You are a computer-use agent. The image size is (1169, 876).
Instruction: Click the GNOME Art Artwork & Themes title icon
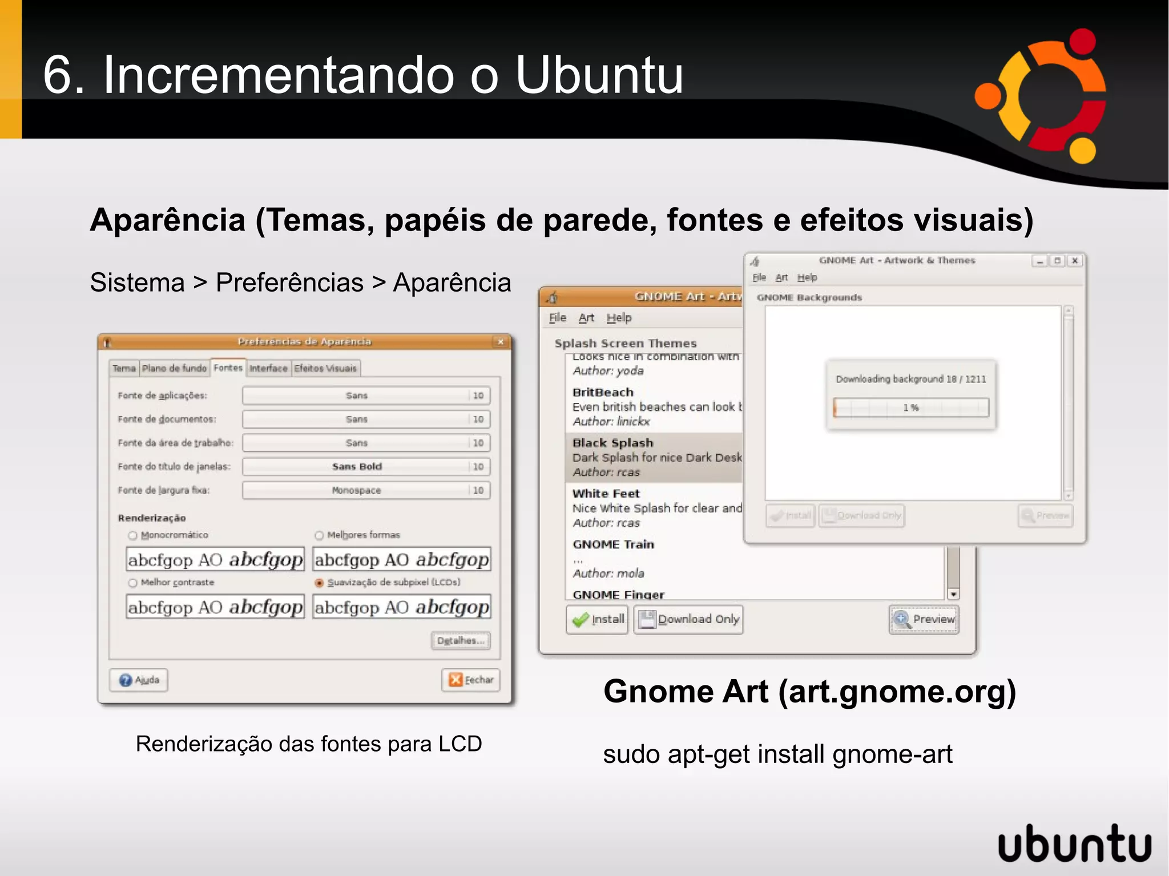(755, 261)
